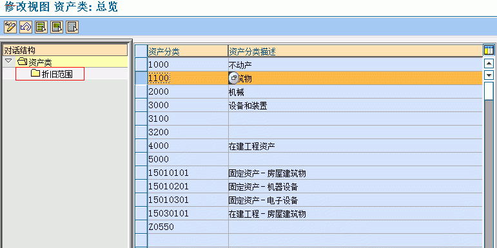Click asset class cell 15010301
This screenshot has width=497, height=248.
click(x=188, y=200)
